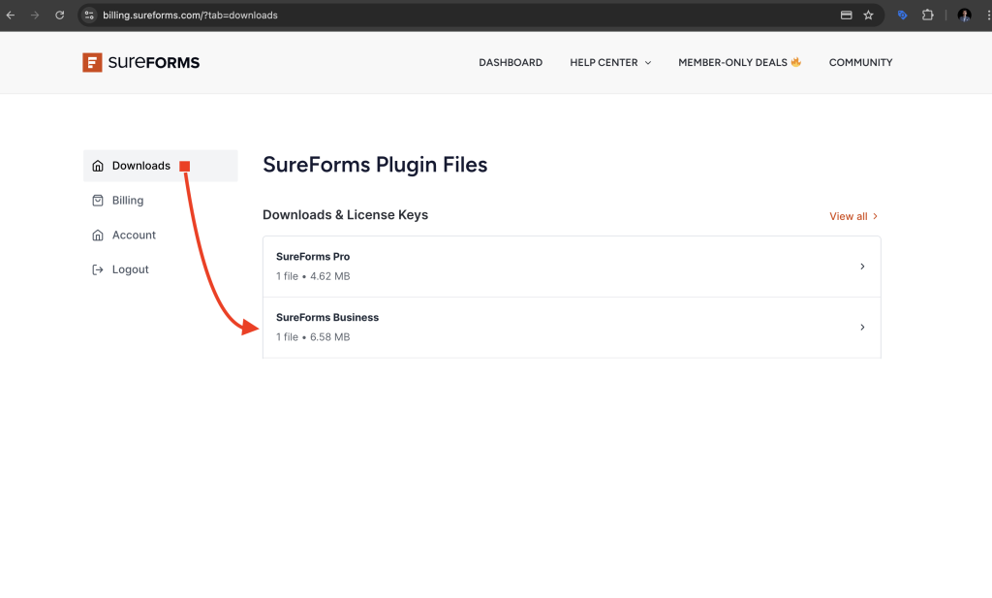The image size is (992, 598).
Task: Click the View all link
Action: coord(853,216)
